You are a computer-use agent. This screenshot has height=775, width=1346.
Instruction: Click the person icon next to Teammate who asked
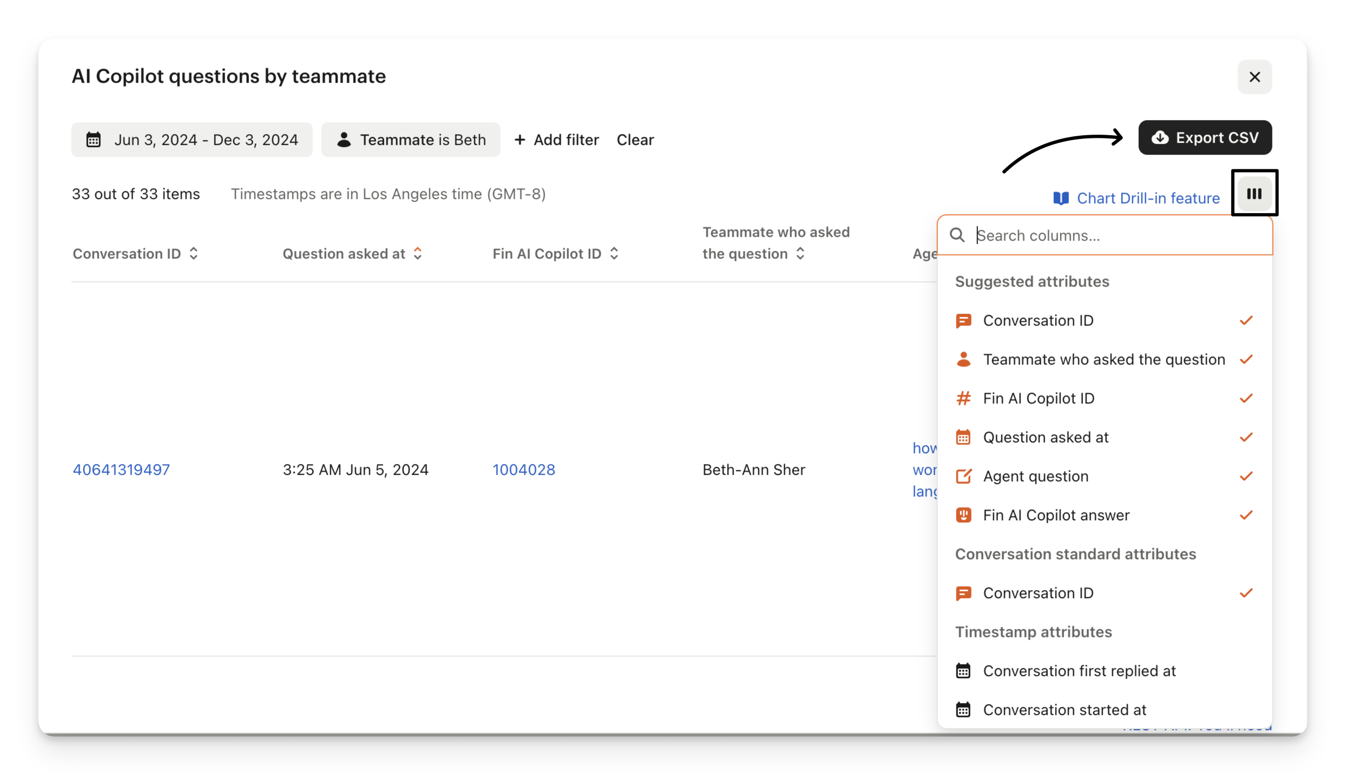(x=963, y=360)
